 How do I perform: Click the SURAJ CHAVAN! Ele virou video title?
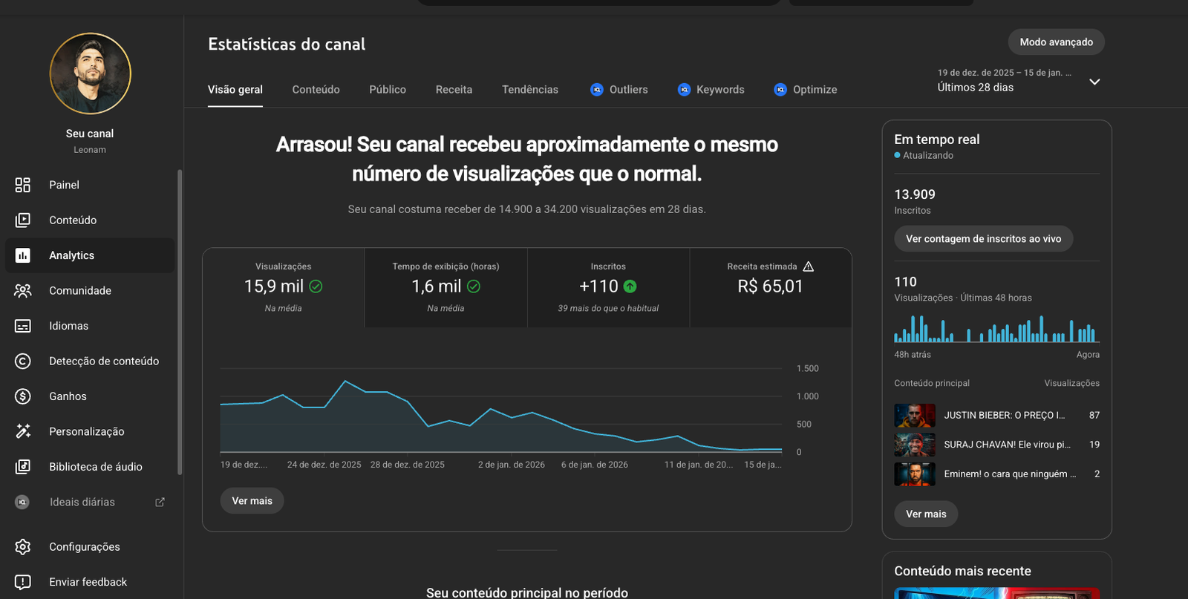(1008, 445)
